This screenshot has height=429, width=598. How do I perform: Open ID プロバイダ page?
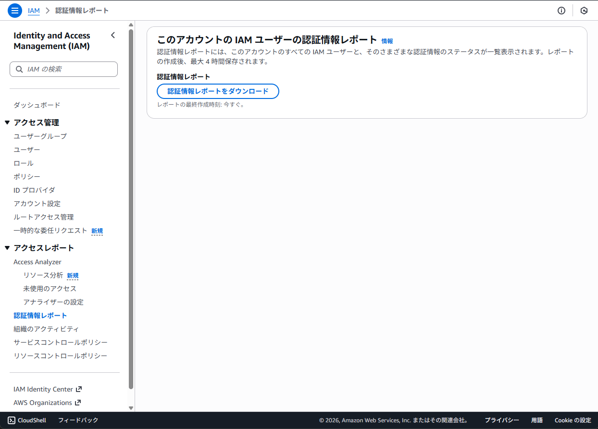point(34,190)
